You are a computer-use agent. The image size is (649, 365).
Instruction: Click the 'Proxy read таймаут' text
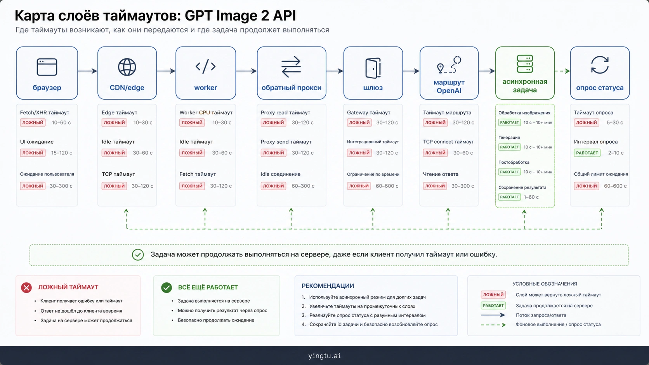(x=285, y=112)
